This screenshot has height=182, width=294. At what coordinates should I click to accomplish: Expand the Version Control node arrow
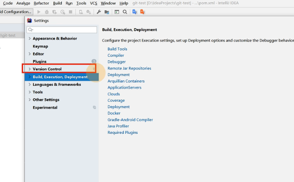(x=30, y=69)
